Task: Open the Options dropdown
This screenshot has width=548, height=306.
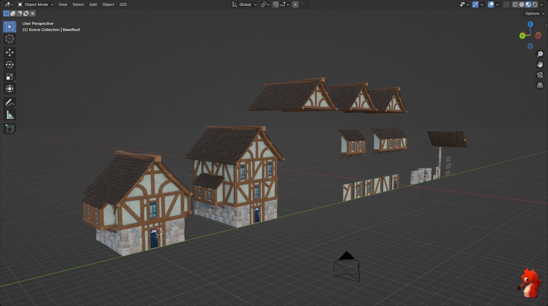Action: coord(534,13)
